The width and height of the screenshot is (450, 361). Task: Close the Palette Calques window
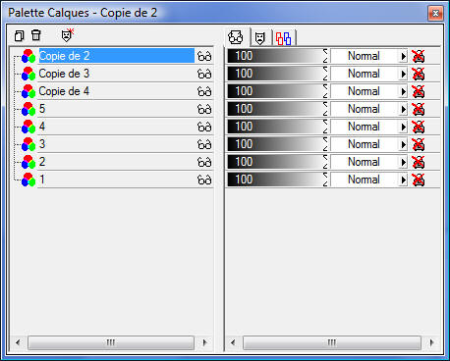[x=435, y=14]
